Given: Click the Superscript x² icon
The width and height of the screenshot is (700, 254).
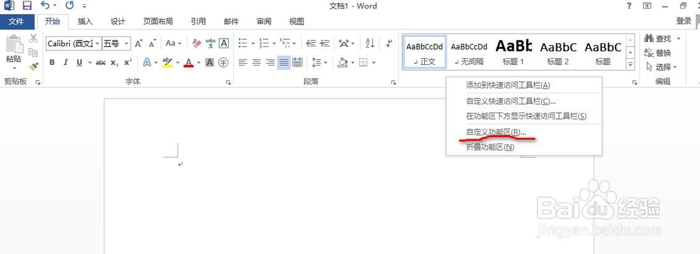Looking at the screenshot, I should [x=128, y=62].
